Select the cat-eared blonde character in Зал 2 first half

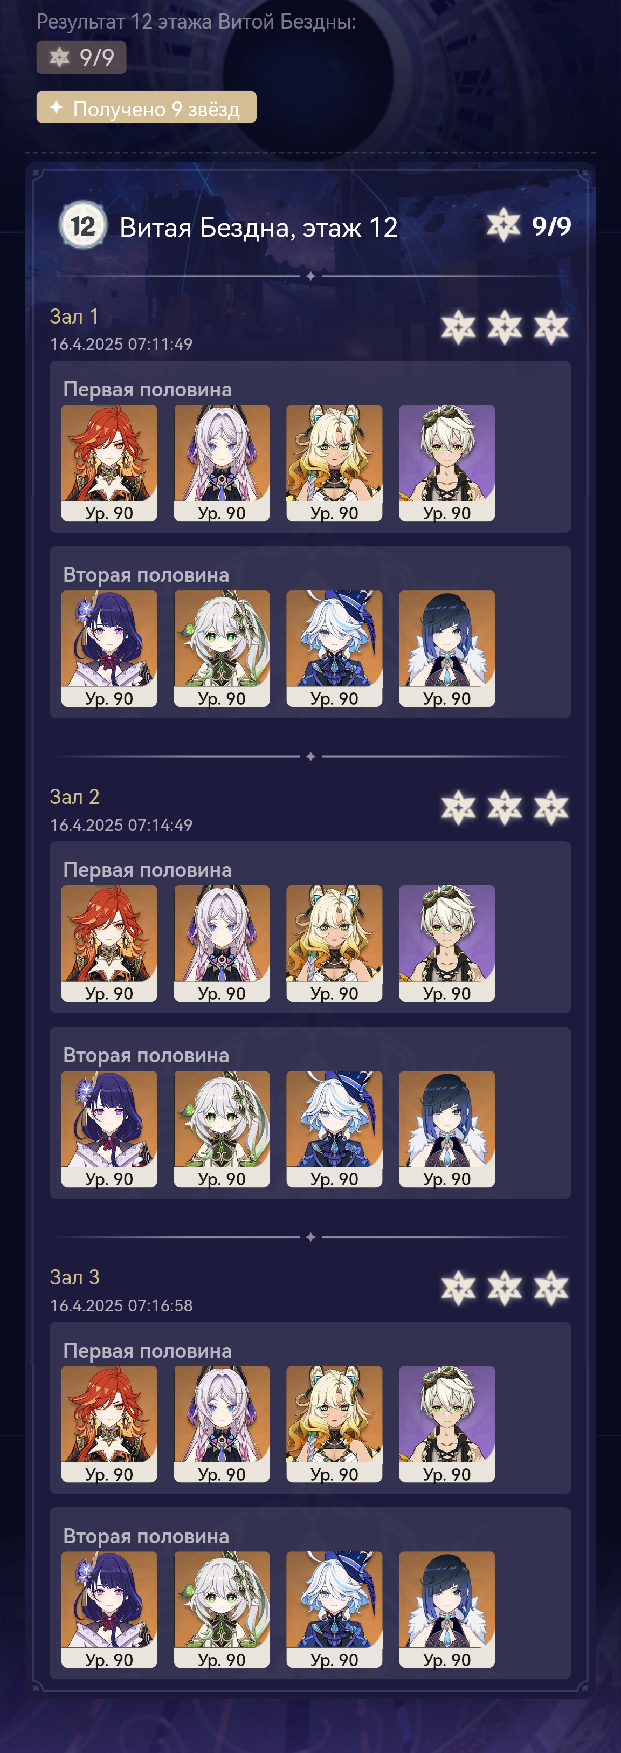[334, 943]
